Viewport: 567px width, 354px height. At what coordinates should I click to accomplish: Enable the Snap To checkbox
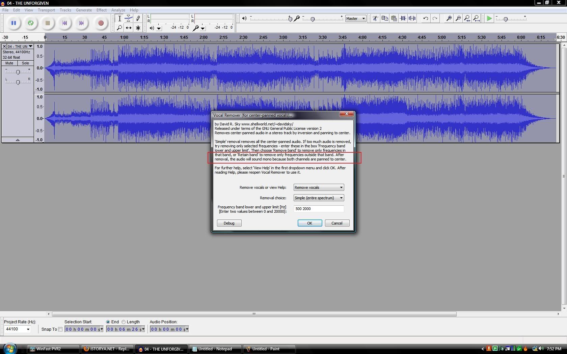pos(60,329)
